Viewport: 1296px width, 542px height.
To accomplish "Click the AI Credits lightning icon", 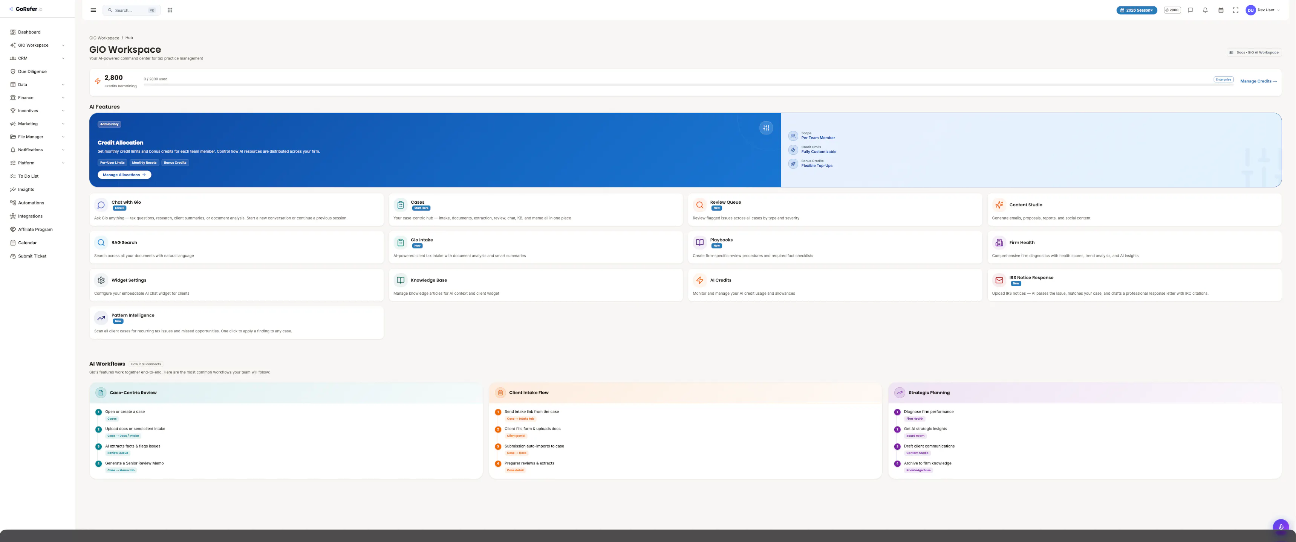I will pyautogui.click(x=700, y=280).
